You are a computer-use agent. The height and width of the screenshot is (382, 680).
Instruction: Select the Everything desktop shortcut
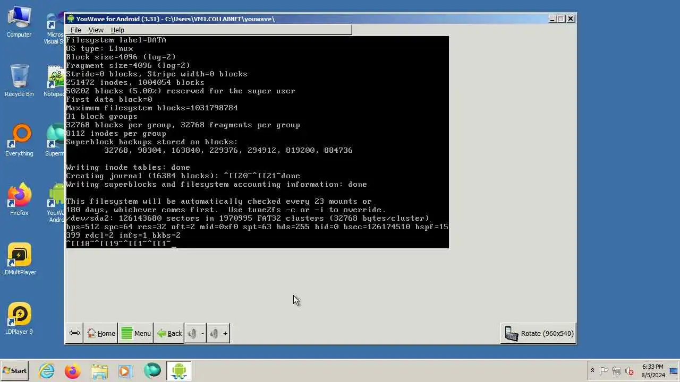[x=19, y=141]
